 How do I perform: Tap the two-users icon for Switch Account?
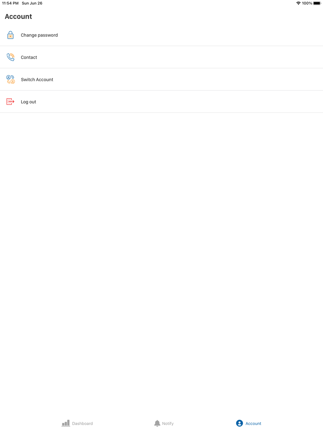pos(10,79)
